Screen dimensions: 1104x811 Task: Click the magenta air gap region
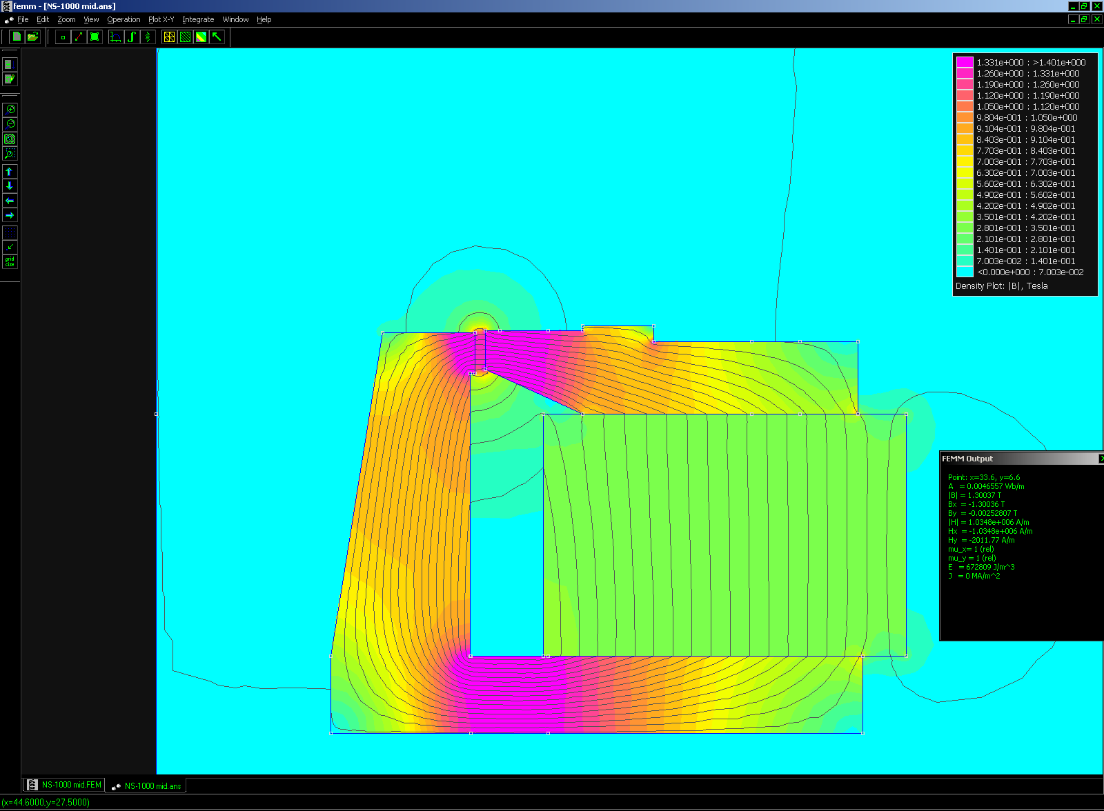coord(480,352)
